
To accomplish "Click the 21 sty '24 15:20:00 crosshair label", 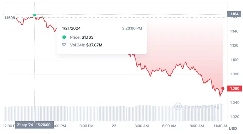I will (34, 125).
